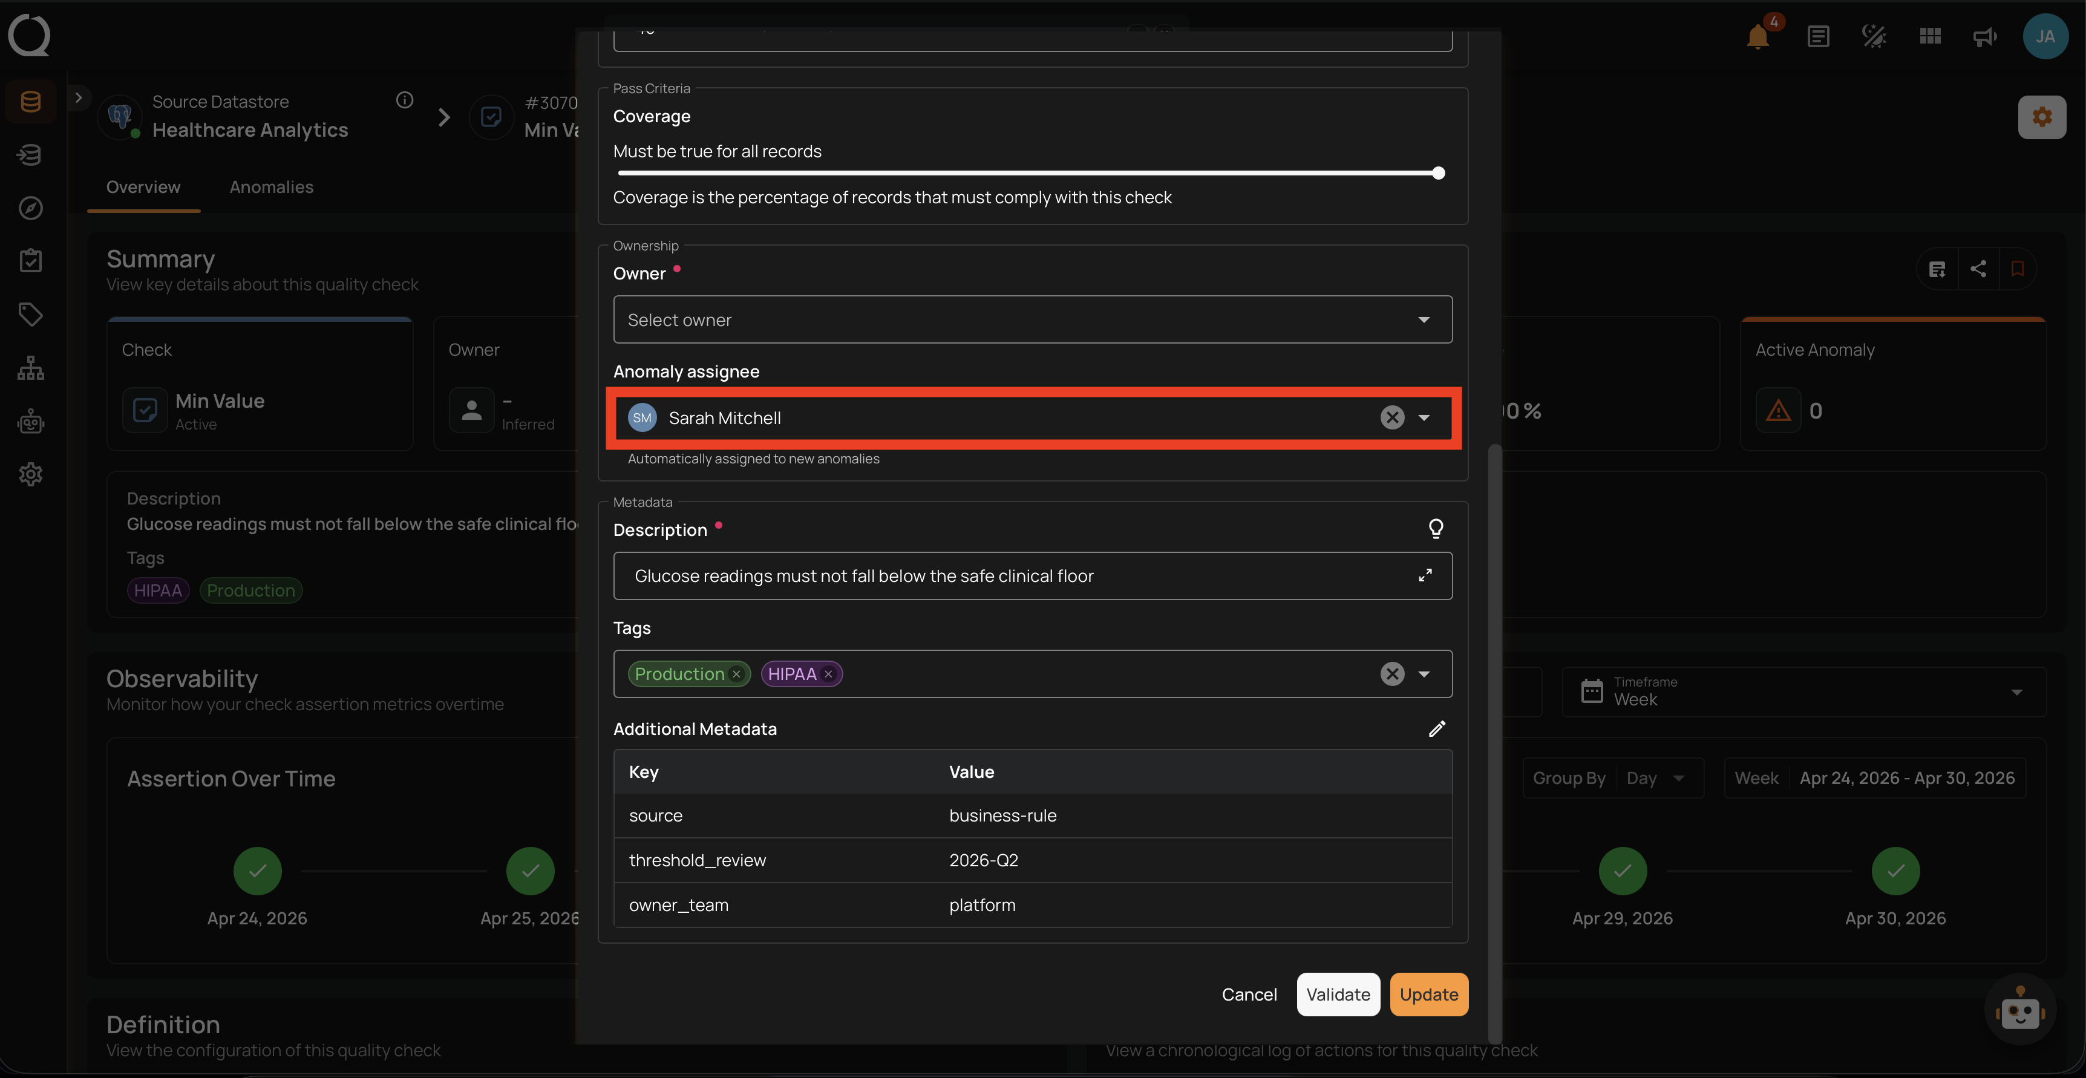This screenshot has height=1078, width=2086.
Task: Open the Tags icon in the sidebar
Action: coord(31,314)
